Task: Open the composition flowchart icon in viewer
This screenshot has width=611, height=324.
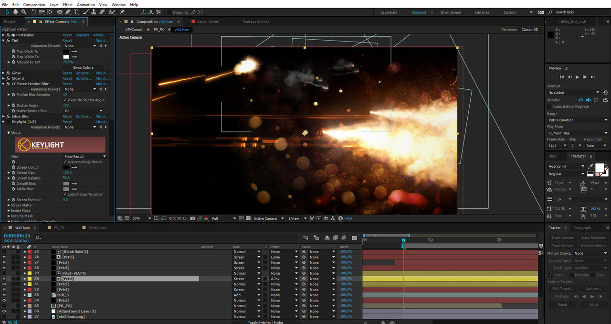Action: [x=333, y=218]
